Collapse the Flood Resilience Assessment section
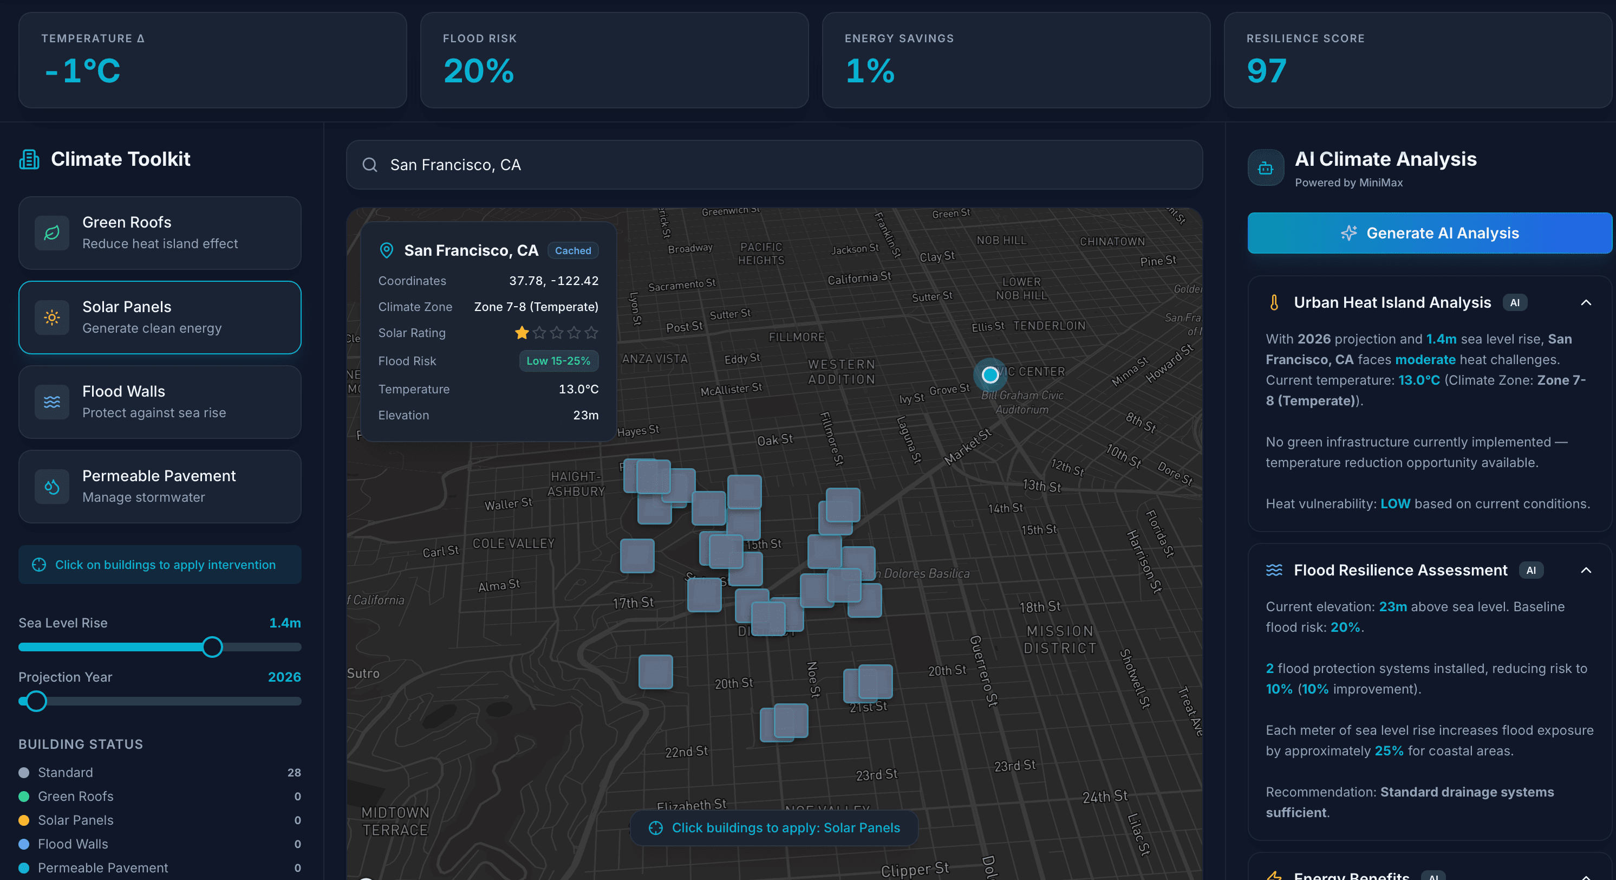The image size is (1616, 880). [x=1586, y=570]
